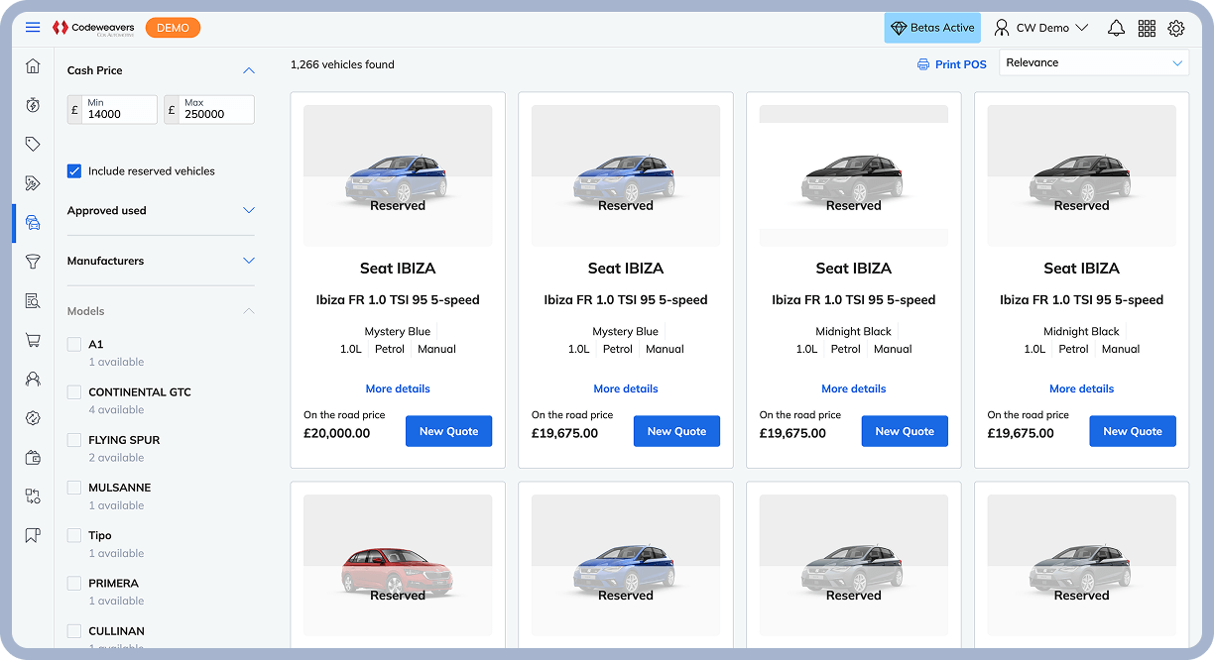The image size is (1214, 660).
Task: Open the customers person sidebar icon
Action: click(33, 379)
